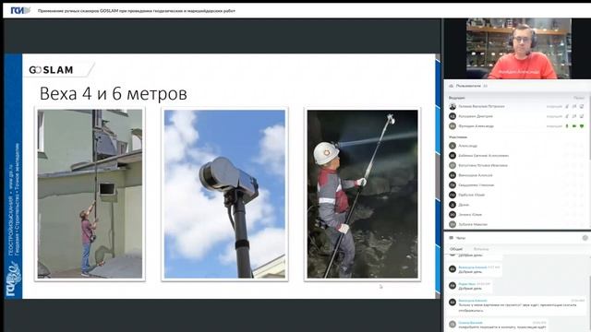Click avatar of presenter Дмитрий
This screenshot has height=332, width=591.
[x=452, y=116]
